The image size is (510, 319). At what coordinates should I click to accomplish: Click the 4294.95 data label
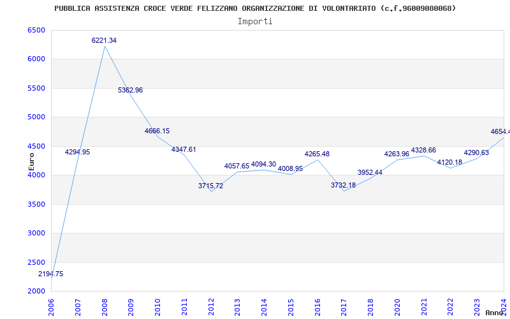tap(77, 152)
